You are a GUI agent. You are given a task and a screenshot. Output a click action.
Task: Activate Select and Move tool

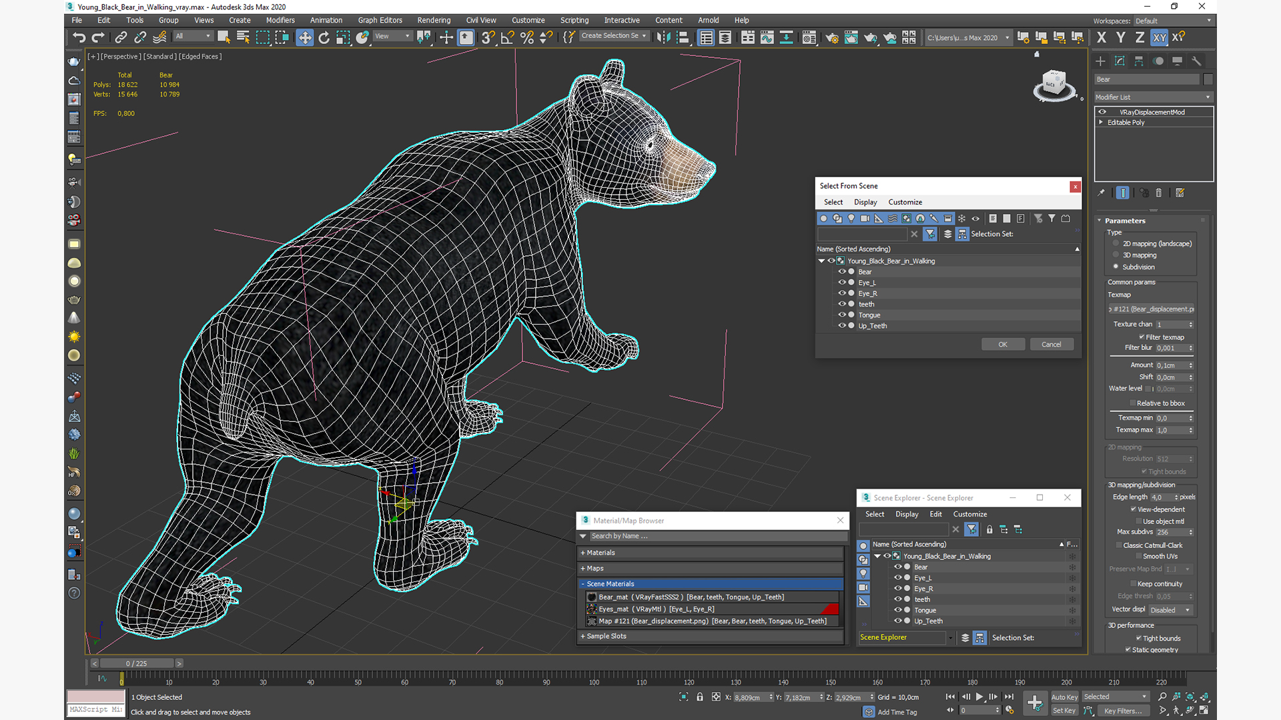click(x=305, y=37)
